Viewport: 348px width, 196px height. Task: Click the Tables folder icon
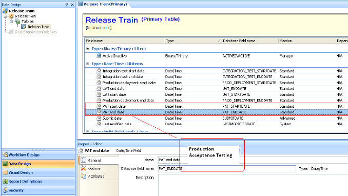click(x=17, y=22)
